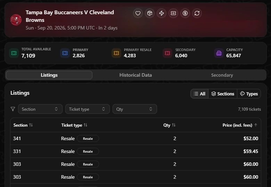Click the red Secondary ticket icon
Viewport: 271px width, 187px height.
pyautogui.click(x=167, y=53)
